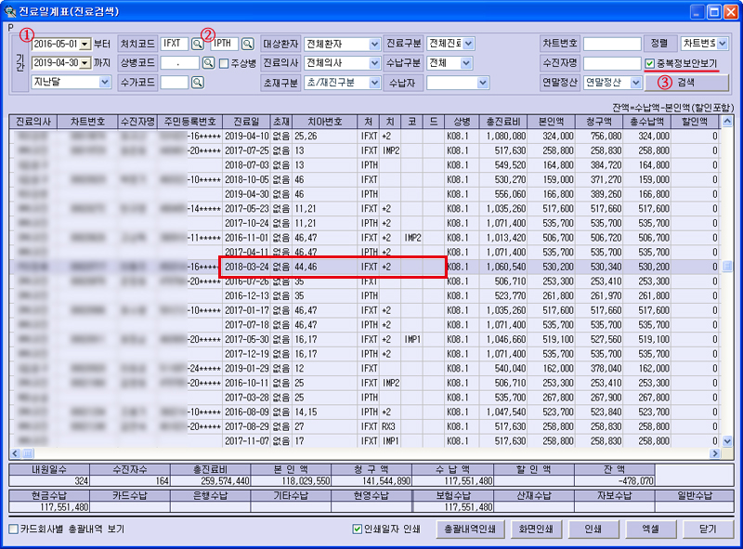The width and height of the screenshot is (743, 549).
Task: Click the vertical scrollbar thumb in the table
Action: 727,267
